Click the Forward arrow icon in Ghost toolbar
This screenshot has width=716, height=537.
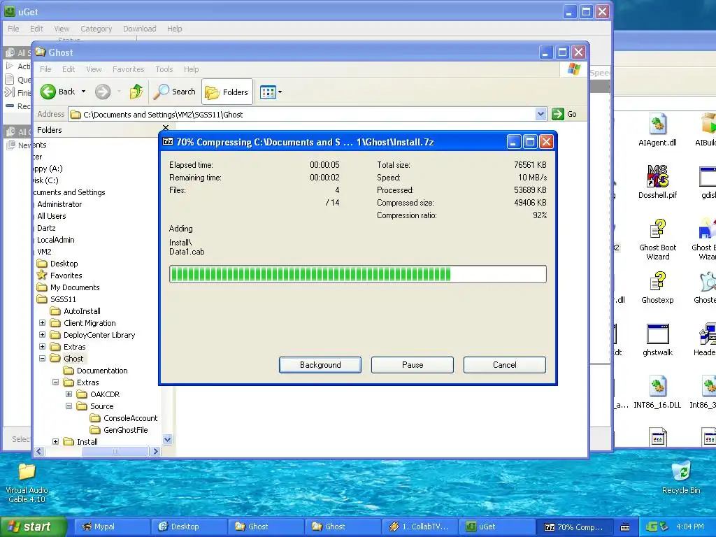103,92
